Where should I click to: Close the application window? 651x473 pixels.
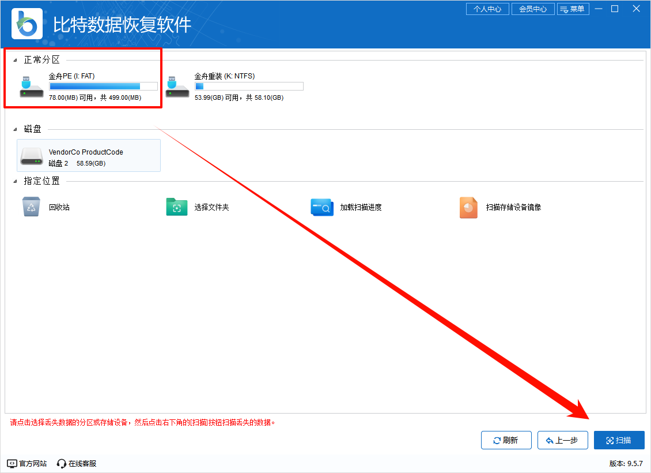[636, 8]
